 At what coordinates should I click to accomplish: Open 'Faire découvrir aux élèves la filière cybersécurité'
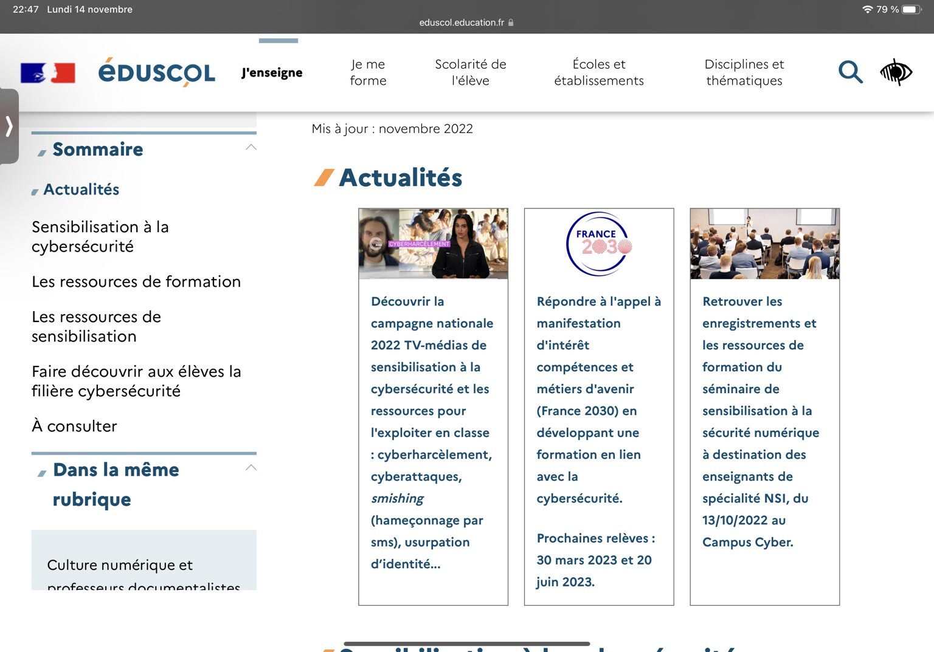[x=136, y=381]
